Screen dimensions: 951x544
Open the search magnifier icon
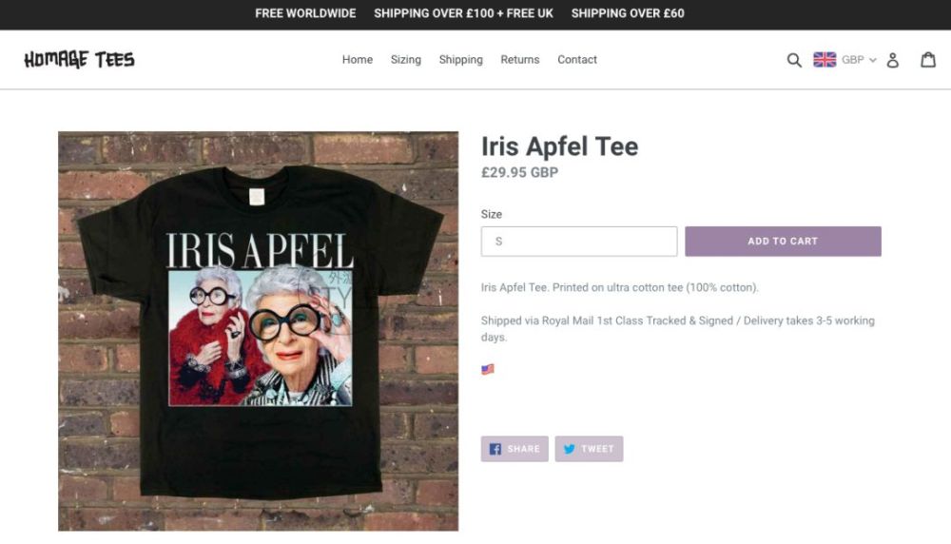click(x=794, y=60)
